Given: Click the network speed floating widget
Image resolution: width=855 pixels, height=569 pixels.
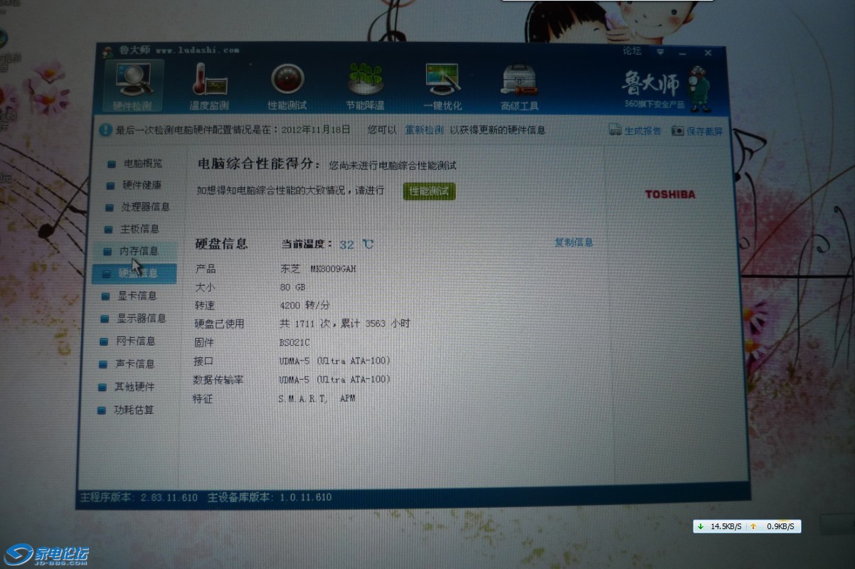Looking at the screenshot, I should (x=746, y=526).
